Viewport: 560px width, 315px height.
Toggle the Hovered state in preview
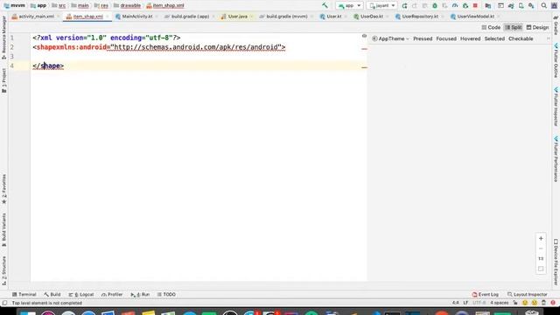click(470, 38)
